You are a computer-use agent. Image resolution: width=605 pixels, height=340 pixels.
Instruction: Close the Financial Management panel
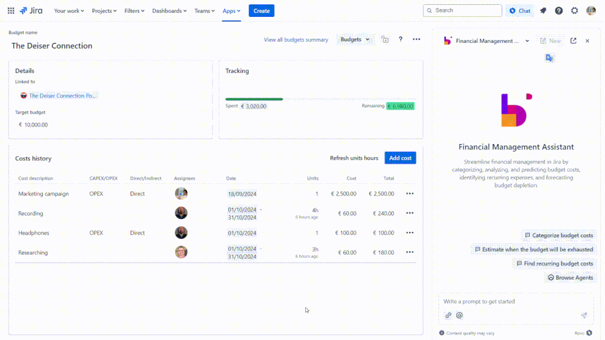(587, 41)
